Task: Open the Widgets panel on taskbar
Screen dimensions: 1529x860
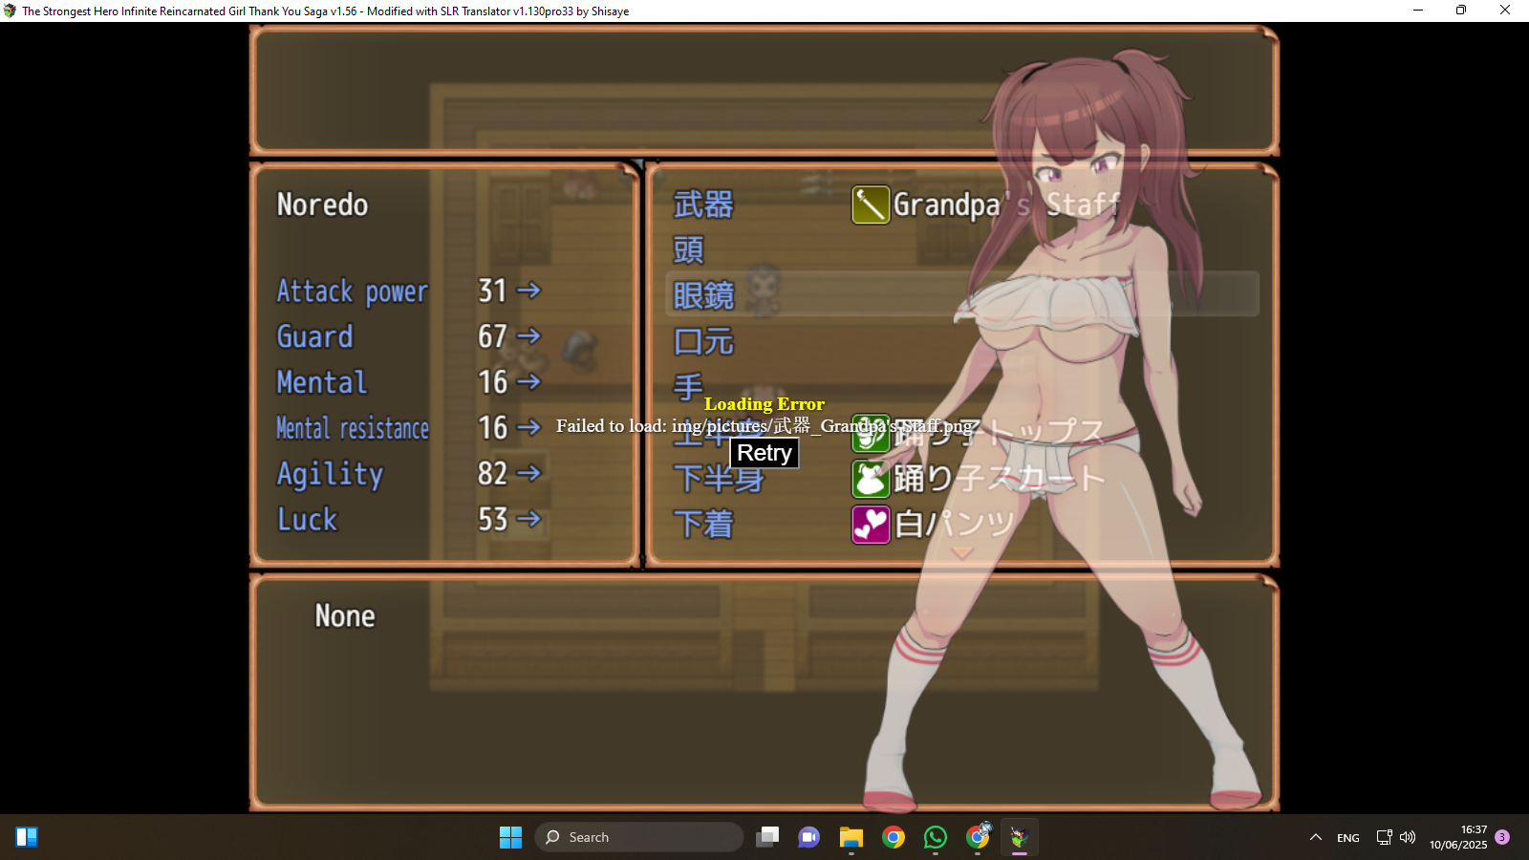Action: 27,837
